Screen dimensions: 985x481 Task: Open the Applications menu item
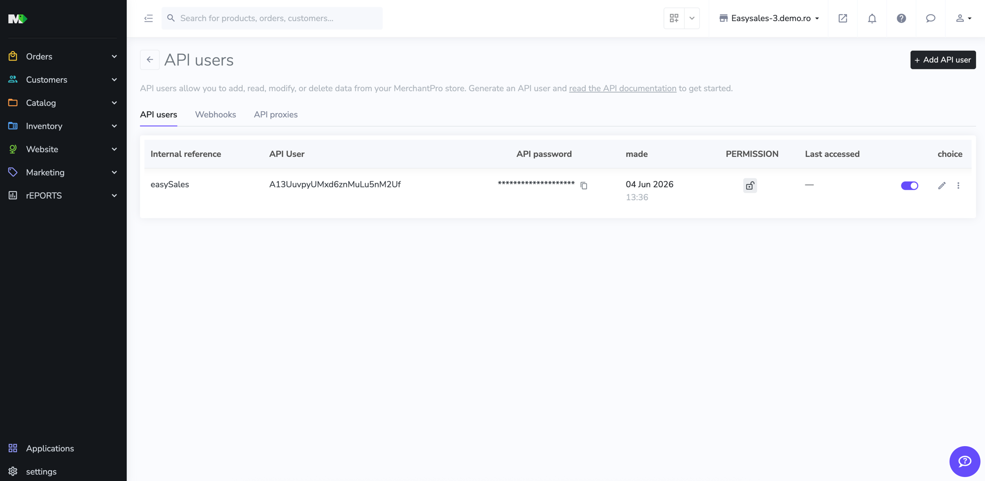click(x=63, y=448)
